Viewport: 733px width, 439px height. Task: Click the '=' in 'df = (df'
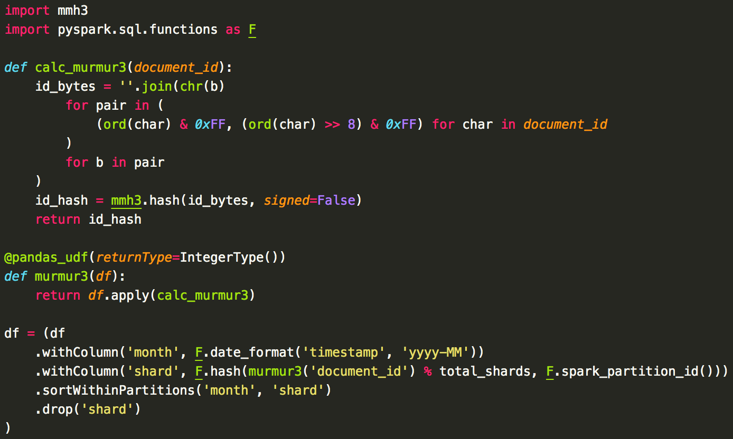[x=31, y=333]
